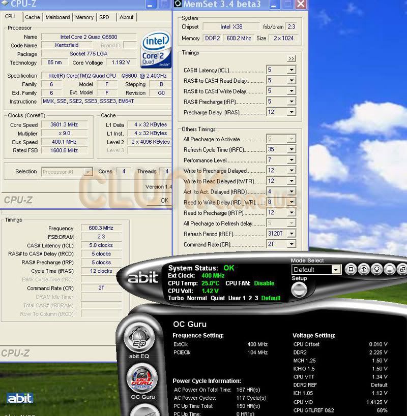Open the abit EQ module
This screenshot has height=416, width=407.
click(139, 338)
